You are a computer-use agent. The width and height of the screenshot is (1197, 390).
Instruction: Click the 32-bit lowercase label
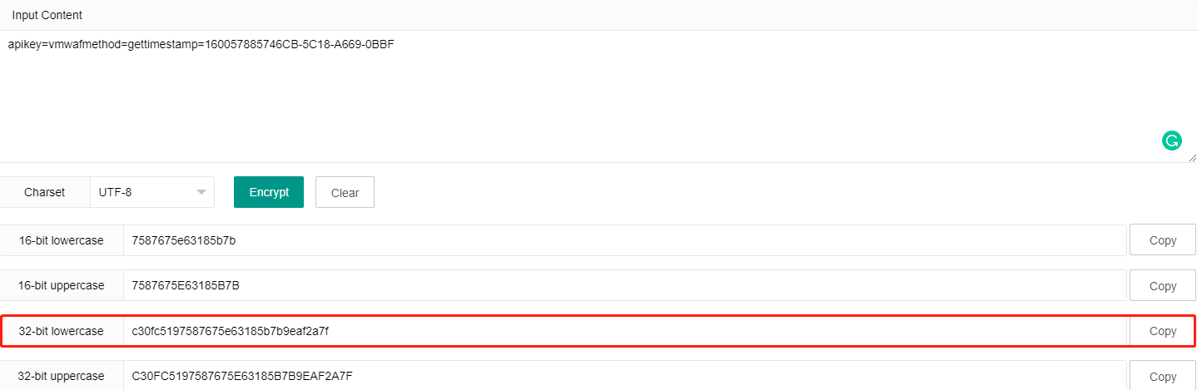pyautogui.click(x=62, y=331)
